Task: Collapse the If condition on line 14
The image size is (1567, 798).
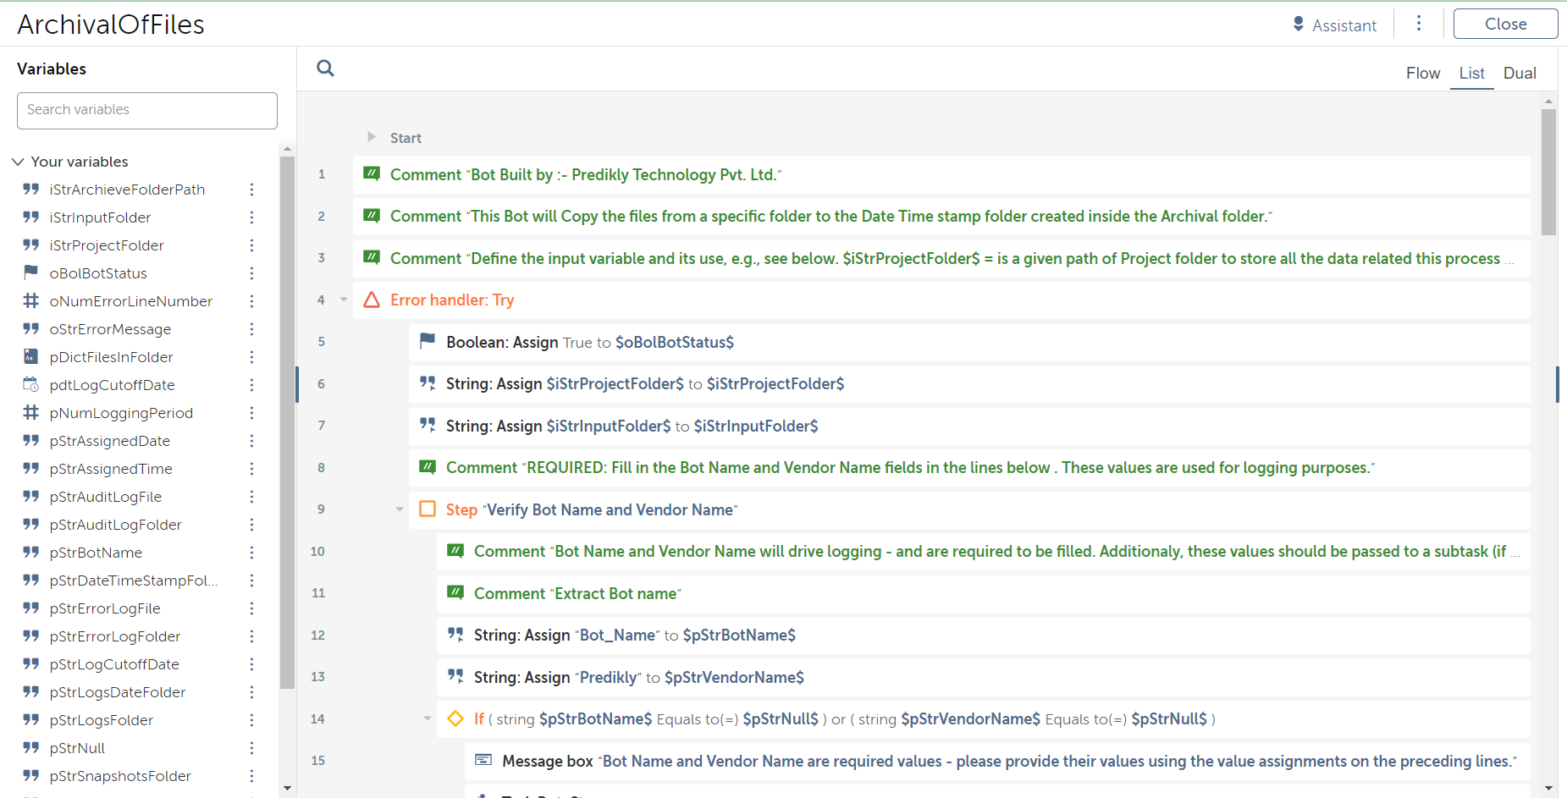Action: click(428, 718)
